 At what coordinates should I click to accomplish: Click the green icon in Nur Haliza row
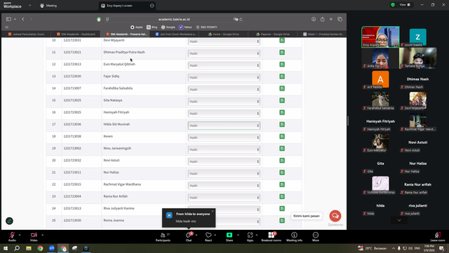coord(282,173)
